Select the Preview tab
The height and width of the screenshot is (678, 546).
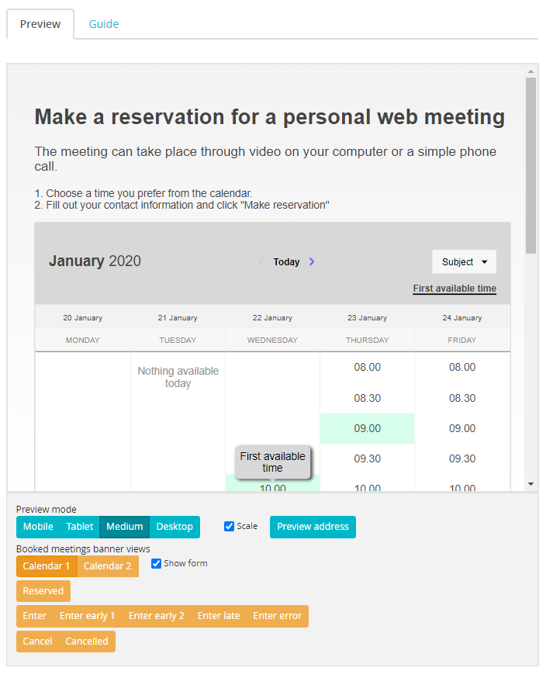tap(40, 24)
